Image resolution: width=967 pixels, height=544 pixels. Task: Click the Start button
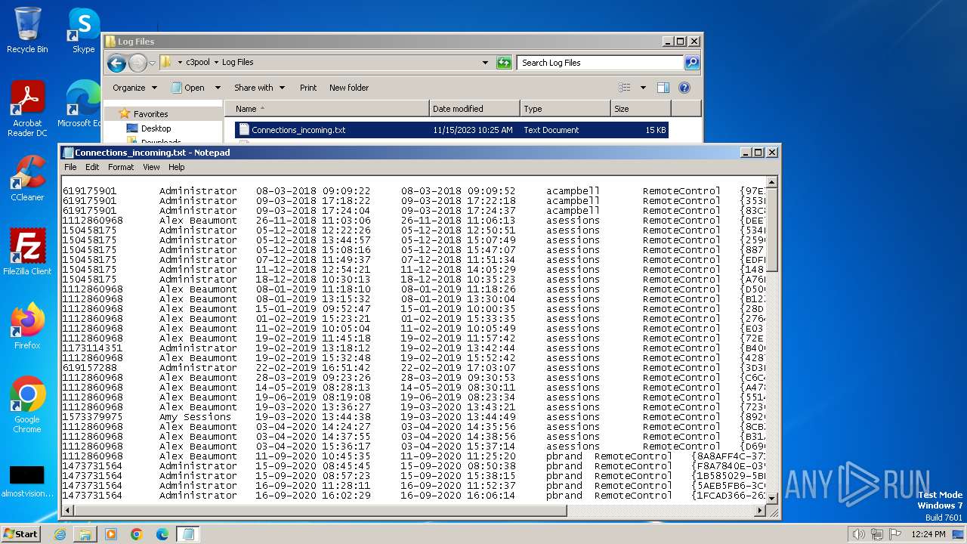pyautogui.click(x=21, y=534)
